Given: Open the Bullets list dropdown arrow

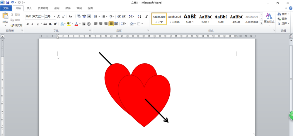Looking at the screenshot, I should coord(99,17).
